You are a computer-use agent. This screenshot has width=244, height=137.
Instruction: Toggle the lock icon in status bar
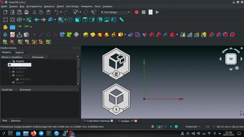159,127
